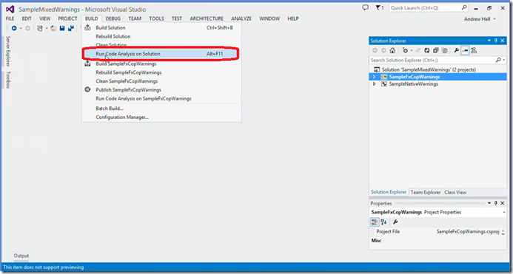Open Navigate Backward history dropdown
Image resolution: width=513 pixels, height=274 pixels.
21,28
